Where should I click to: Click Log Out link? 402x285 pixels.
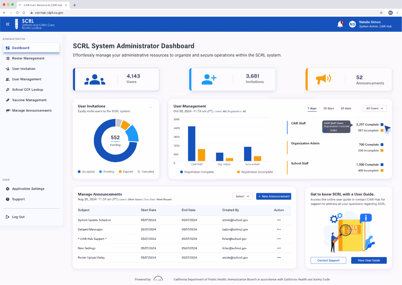pyautogui.click(x=18, y=217)
